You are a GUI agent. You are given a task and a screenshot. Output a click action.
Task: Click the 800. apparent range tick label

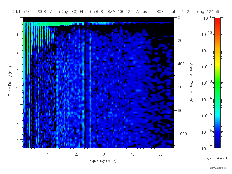coord(182,110)
